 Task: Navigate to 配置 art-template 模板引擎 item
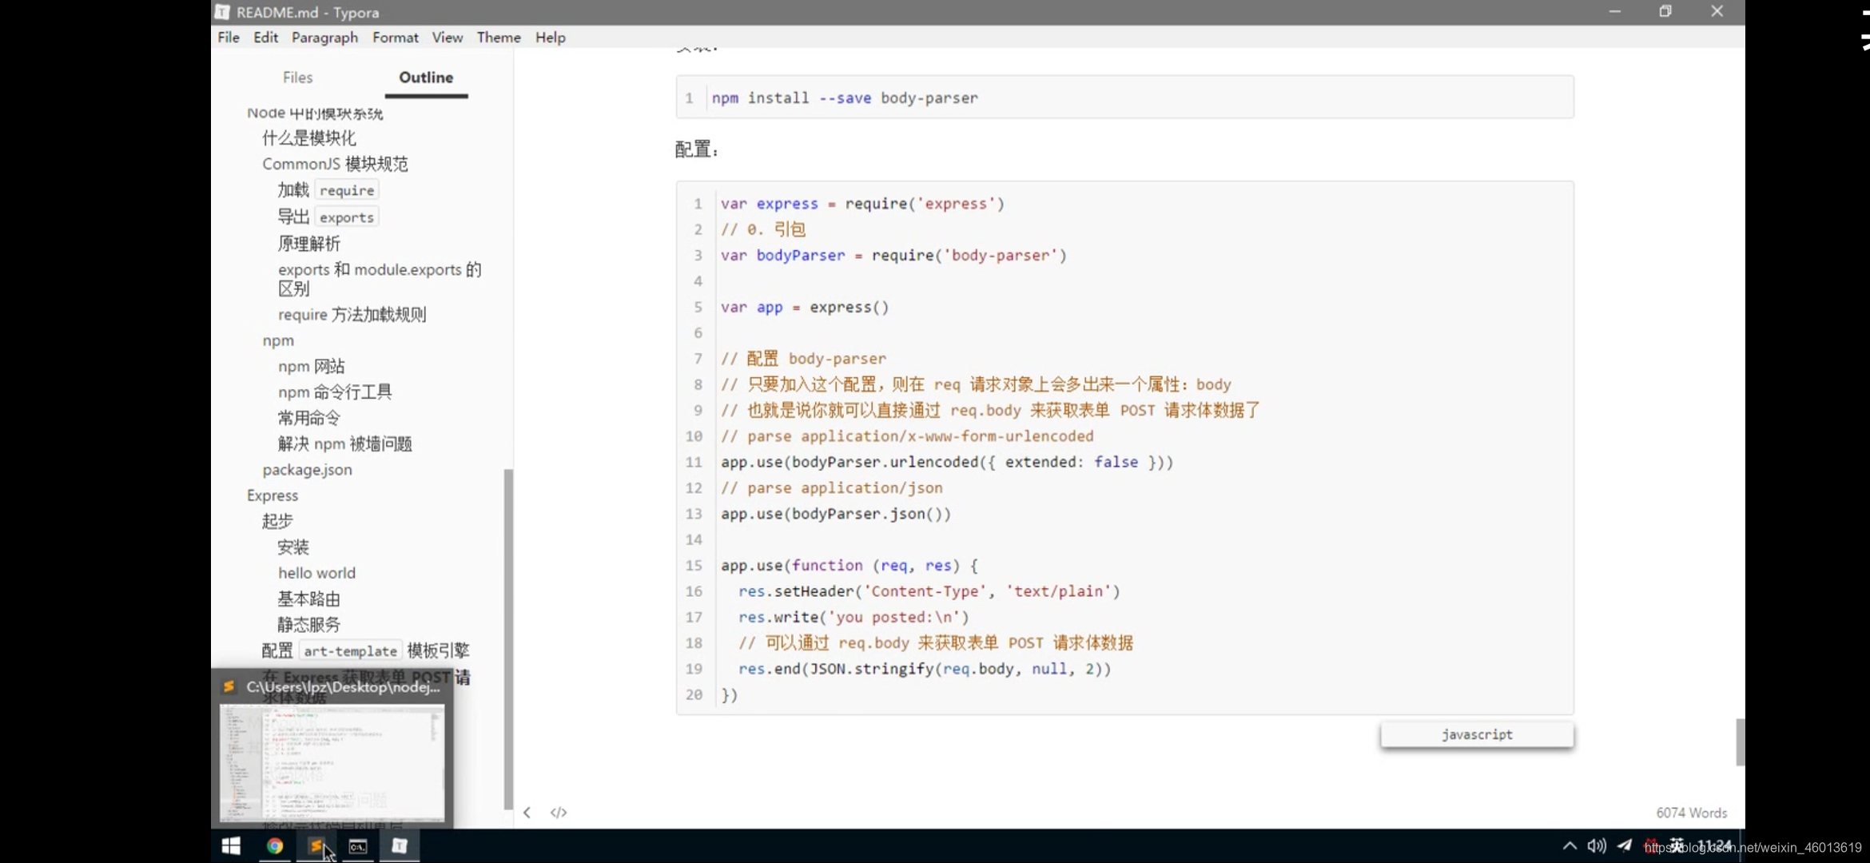(x=365, y=650)
